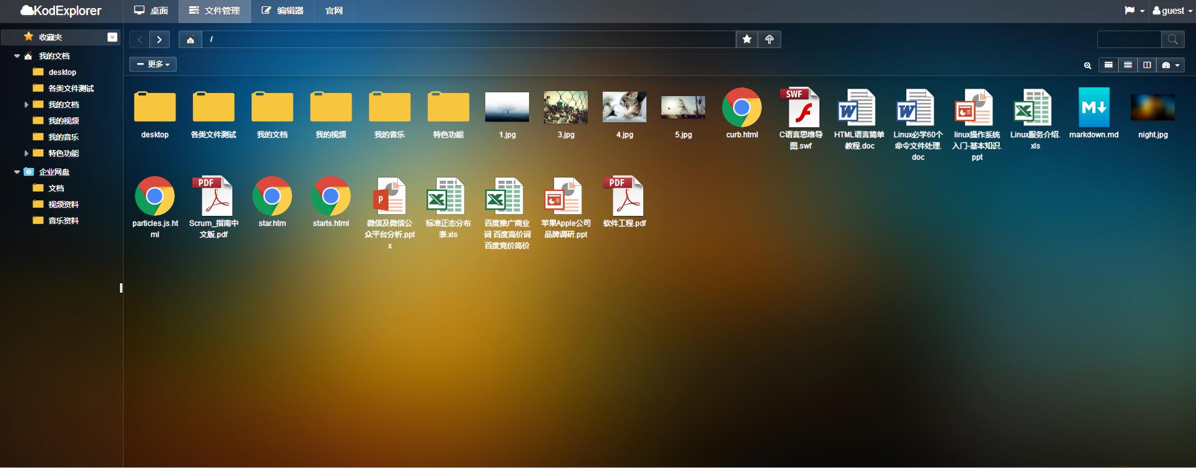Click the home directory icon in address bar
This screenshot has height=468, width=1196.
[190, 39]
